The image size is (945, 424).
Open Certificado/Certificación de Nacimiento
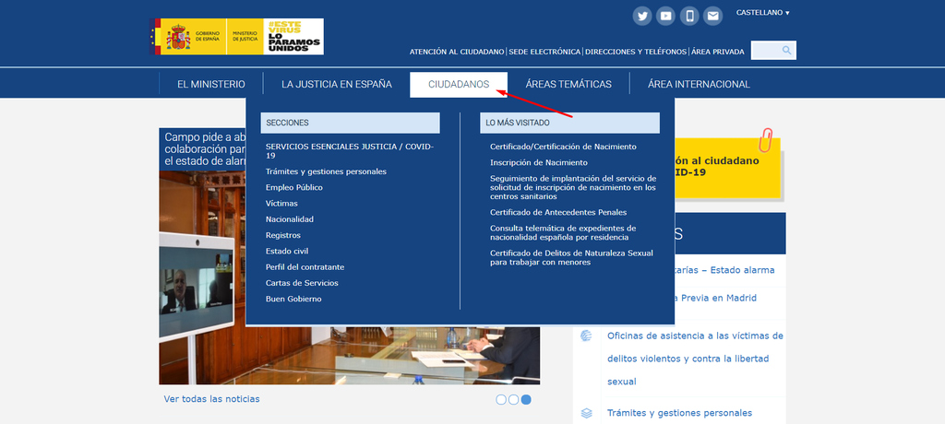click(x=563, y=147)
